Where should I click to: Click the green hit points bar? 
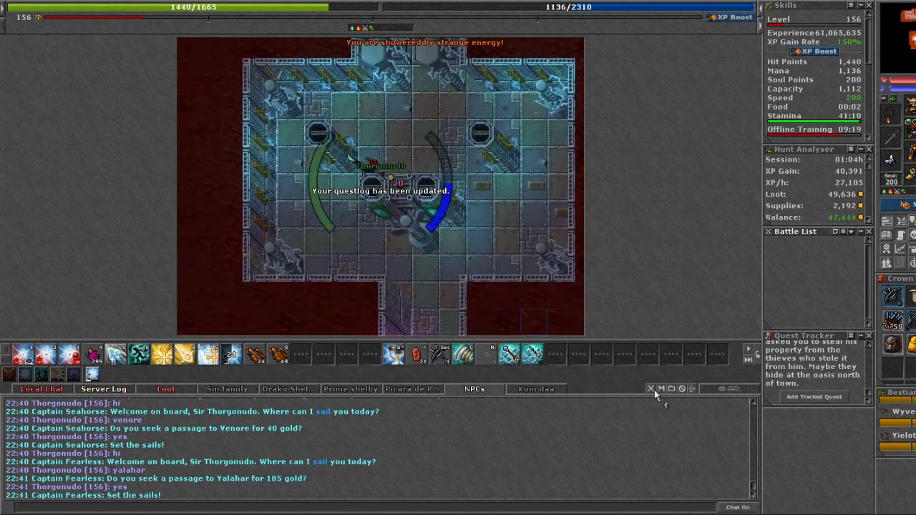pos(193,7)
